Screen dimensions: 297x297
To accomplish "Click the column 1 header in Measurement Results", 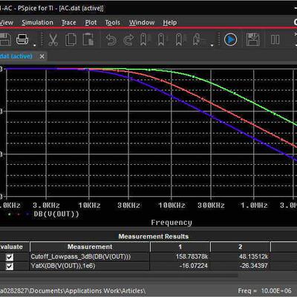I will coord(180,247).
